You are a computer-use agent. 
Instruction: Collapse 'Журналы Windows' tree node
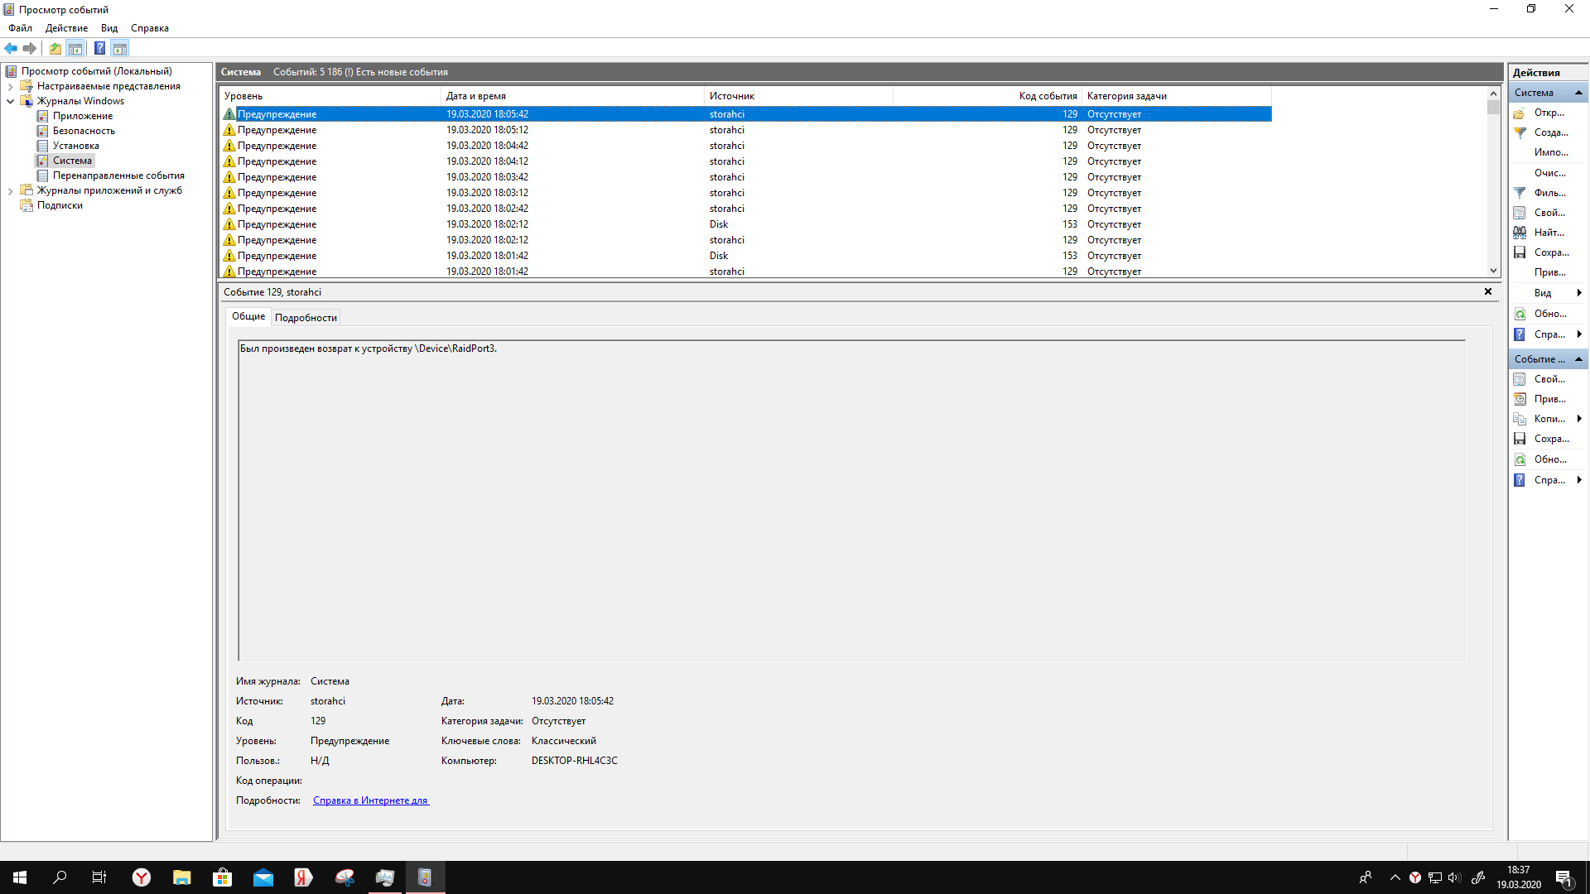[x=10, y=101]
